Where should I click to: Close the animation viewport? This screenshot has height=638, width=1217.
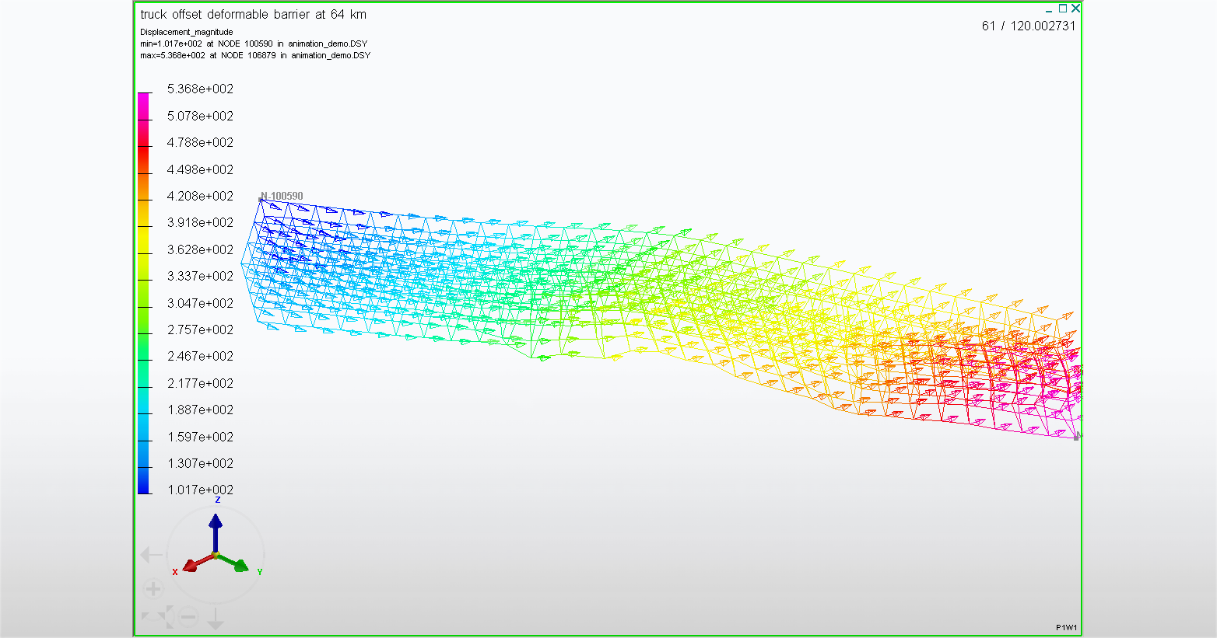click(1075, 9)
